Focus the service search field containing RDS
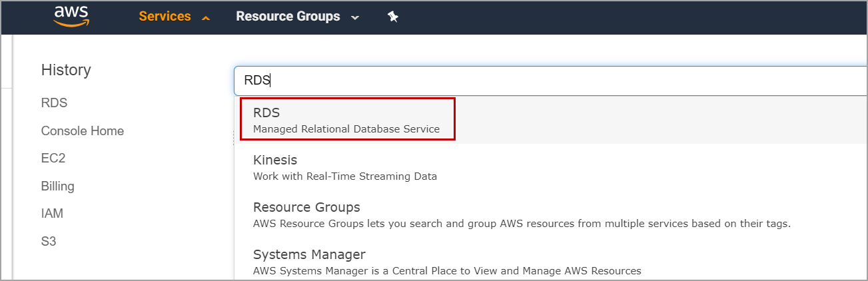The width and height of the screenshot is (868, 281). [533, 81]
